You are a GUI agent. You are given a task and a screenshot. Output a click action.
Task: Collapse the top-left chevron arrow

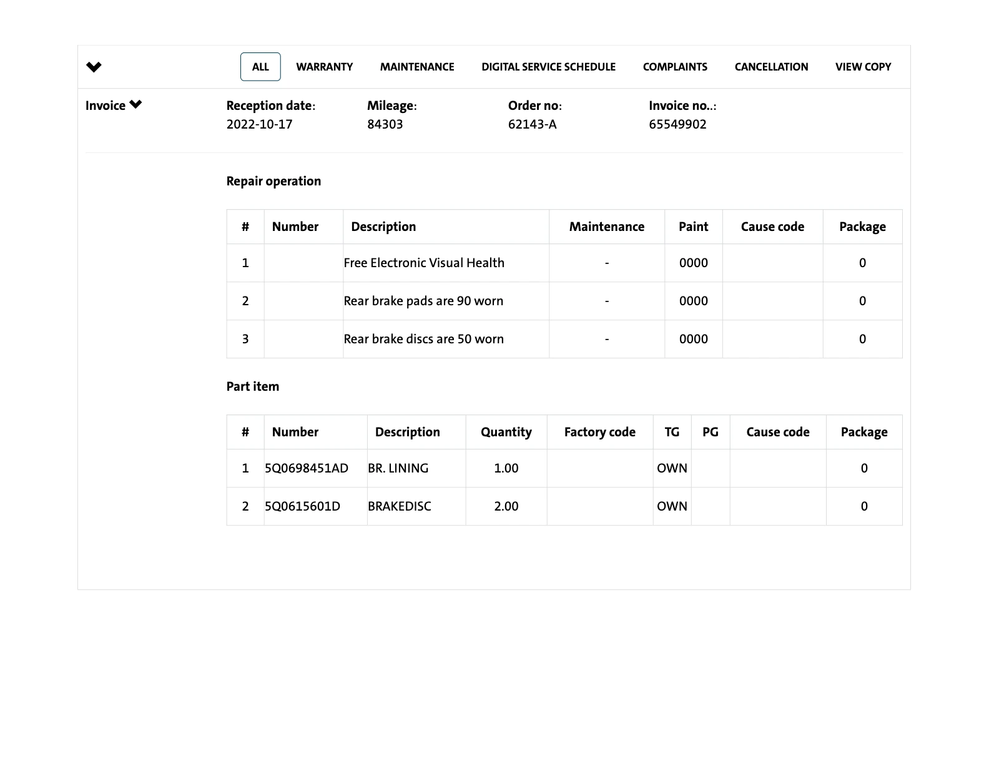tap(94, 67)
